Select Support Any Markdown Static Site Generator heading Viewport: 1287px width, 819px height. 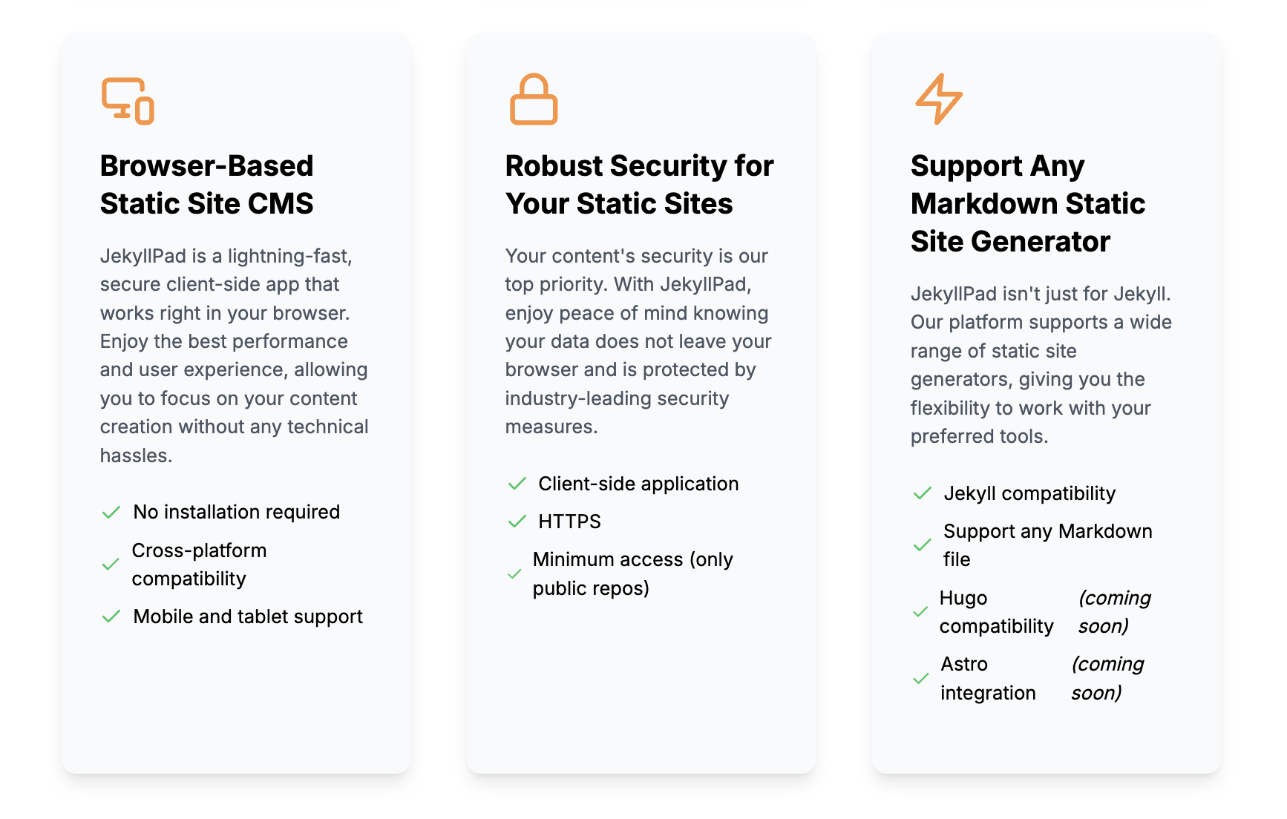[1028, 203]
